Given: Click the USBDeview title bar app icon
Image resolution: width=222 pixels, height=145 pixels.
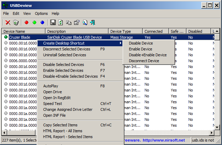Looking at the screenshot, I should [x=5, y=6].
